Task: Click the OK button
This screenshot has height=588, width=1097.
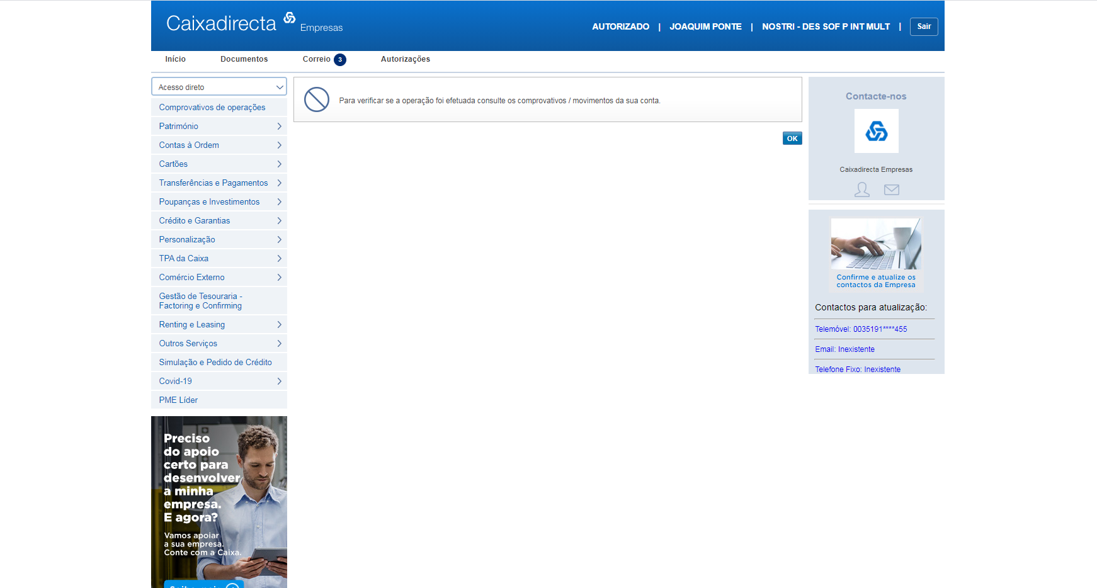Action: [x=792, y=139]
